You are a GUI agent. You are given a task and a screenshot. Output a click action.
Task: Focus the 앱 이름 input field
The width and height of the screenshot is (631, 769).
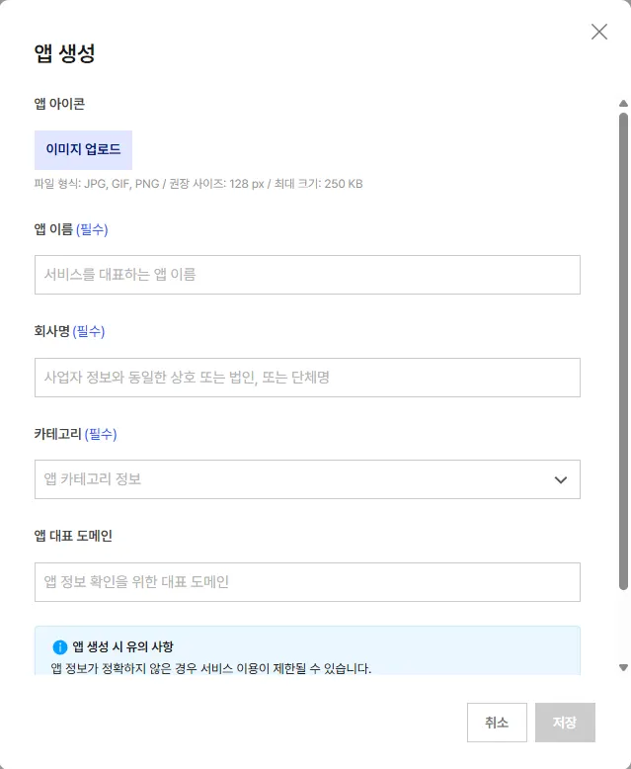tap(307, 275)
